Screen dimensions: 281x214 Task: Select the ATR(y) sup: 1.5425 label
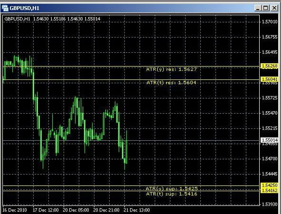click(x=171, y=188)
